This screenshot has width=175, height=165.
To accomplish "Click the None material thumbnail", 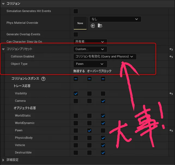I will pos(80,23).
